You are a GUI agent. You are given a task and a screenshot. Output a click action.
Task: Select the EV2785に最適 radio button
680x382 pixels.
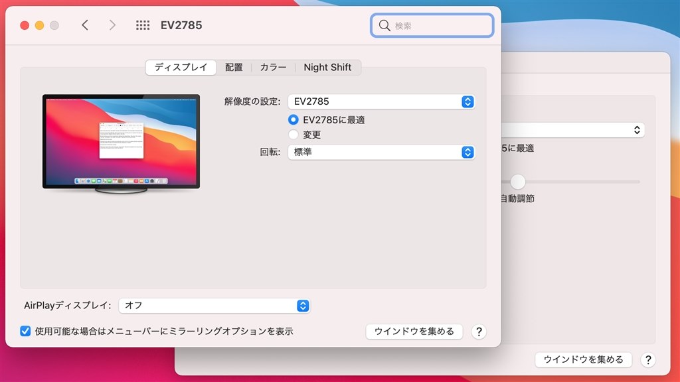[293, 119]
